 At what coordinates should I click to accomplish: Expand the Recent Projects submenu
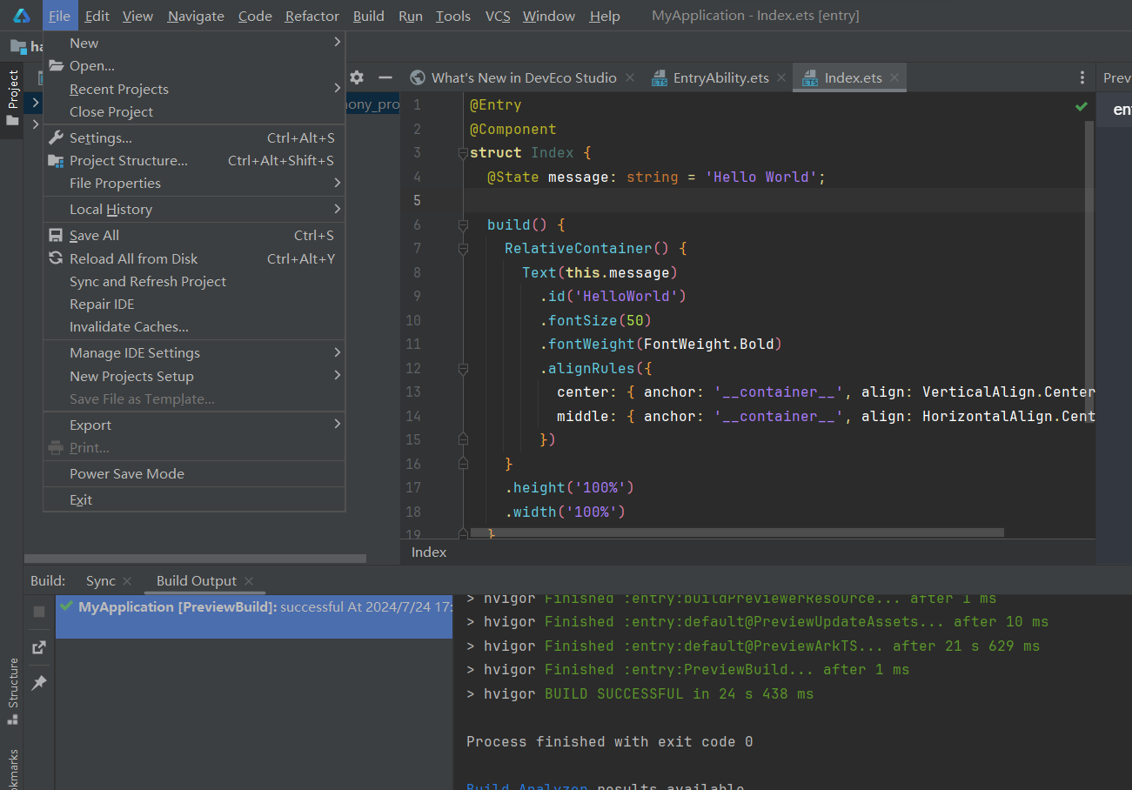pos(194,89)
